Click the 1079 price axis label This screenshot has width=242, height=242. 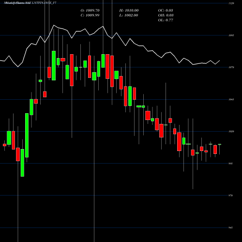pos(231,67)
